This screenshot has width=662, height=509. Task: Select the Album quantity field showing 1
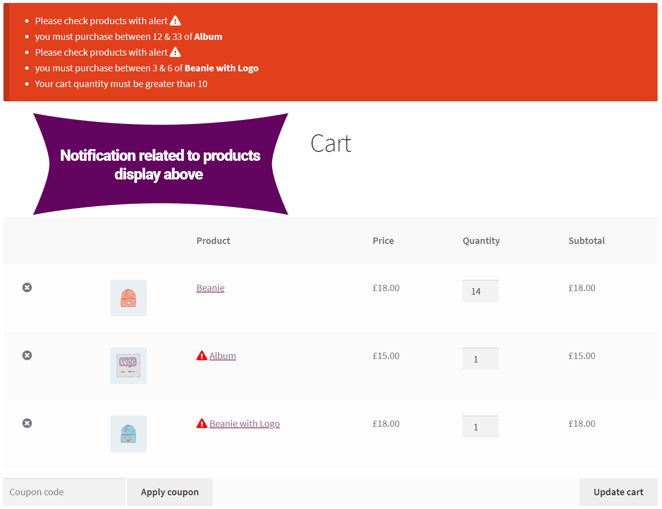480,359
